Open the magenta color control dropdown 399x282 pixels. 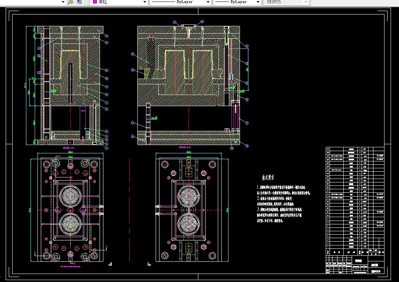pyautogui.click(x=145, y=2)
